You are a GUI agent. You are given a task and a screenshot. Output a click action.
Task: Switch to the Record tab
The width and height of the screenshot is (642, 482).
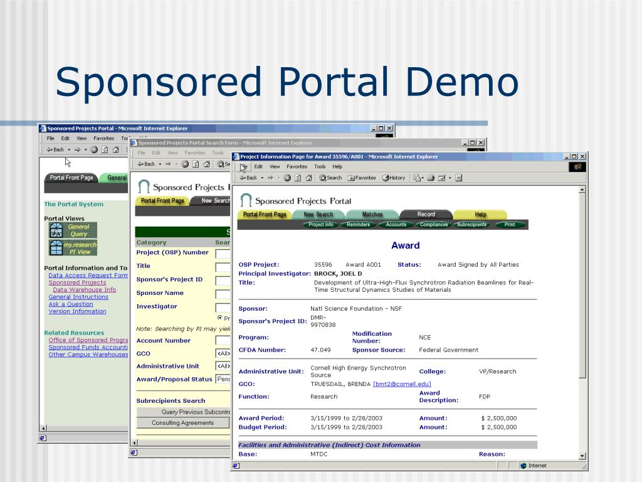tap(426, 215)
